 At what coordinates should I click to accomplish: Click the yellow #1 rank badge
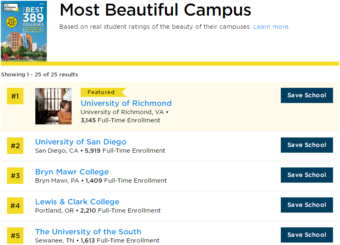tap(15, 96)
